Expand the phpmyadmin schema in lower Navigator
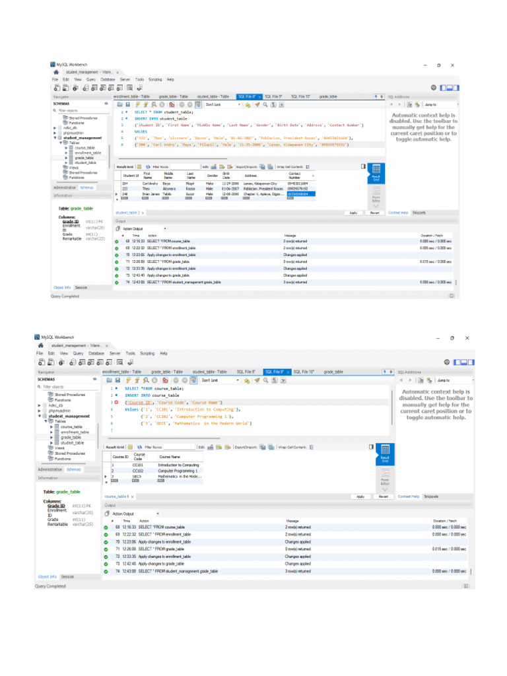This screenshot has width=507, height=676. 40,411
